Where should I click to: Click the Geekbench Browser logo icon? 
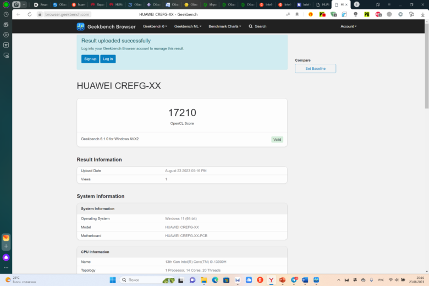pos(80,26)
